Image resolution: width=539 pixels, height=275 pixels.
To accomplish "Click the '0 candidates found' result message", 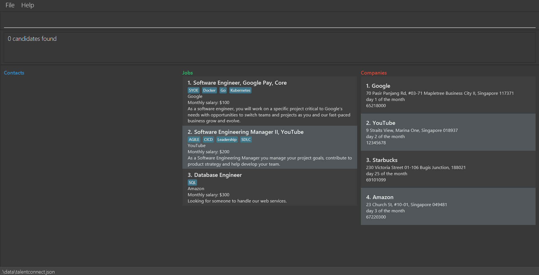I will (x=32, y=39).
